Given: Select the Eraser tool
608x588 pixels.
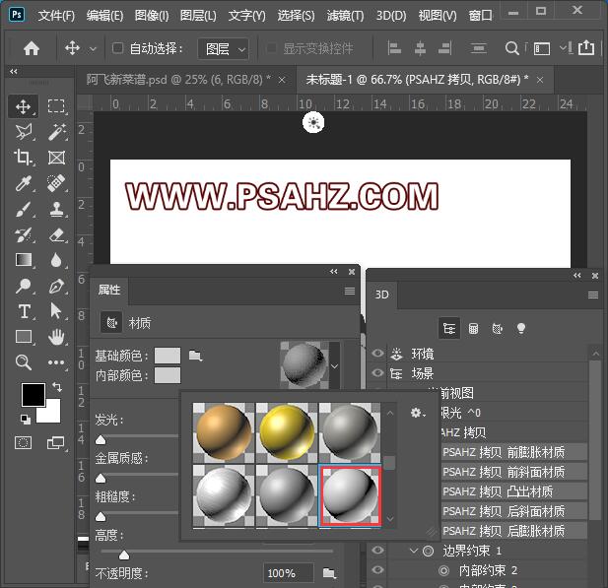Looking at the screenshot, I should (x=56, y=234).
